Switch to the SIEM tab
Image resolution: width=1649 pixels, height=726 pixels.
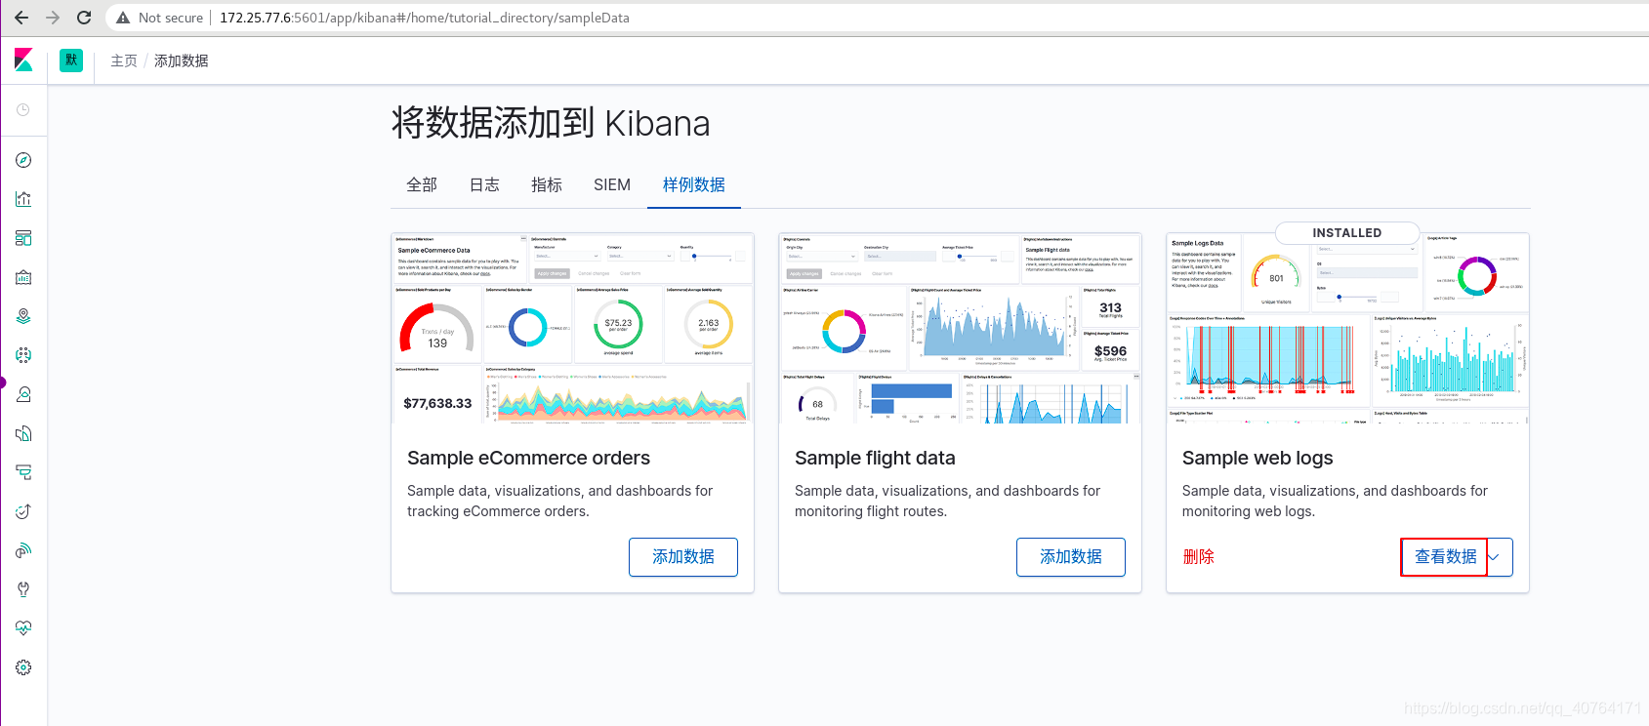[612, 184]
